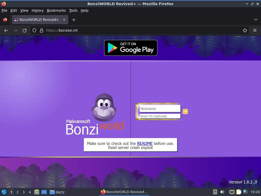261x196 pixels.
Task: Click the Bonzi monkey face image
Action: (104, 107)
